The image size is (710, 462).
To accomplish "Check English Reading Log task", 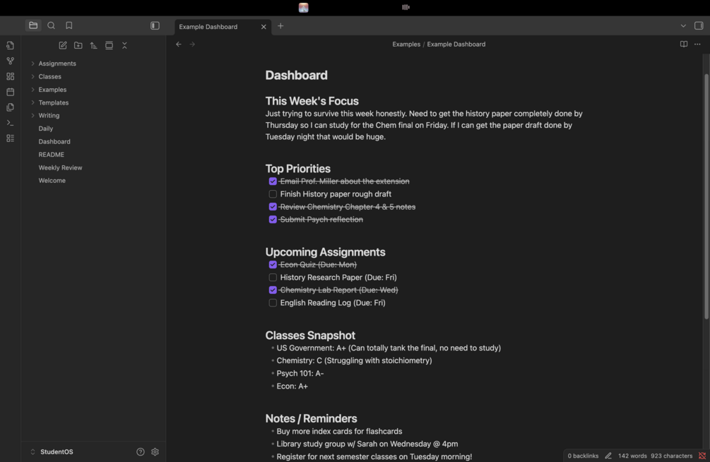I will [273, 303].
